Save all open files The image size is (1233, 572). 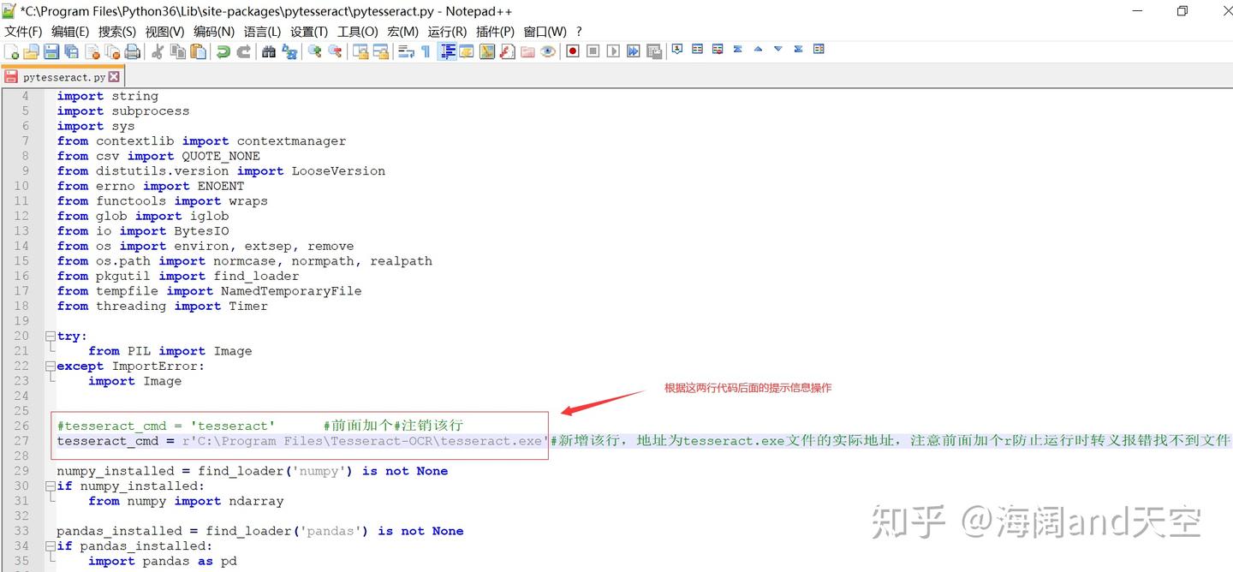coord(69,51)
